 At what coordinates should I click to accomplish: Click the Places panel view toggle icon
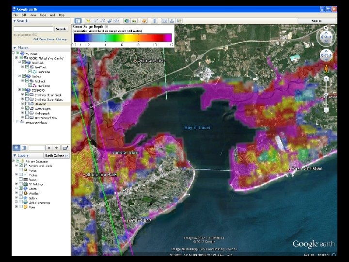24,147
